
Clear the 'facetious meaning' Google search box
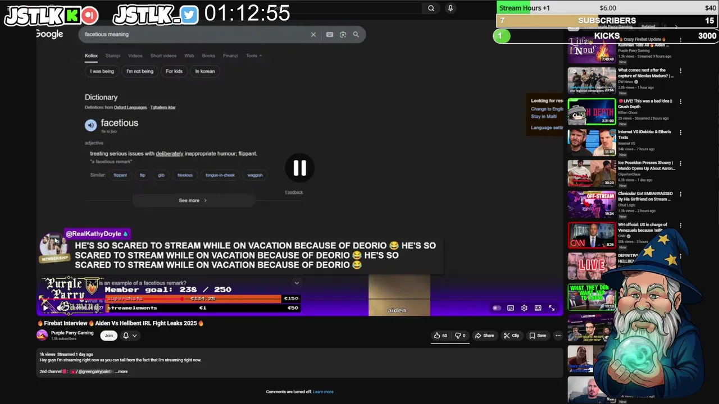click(313, 34)
